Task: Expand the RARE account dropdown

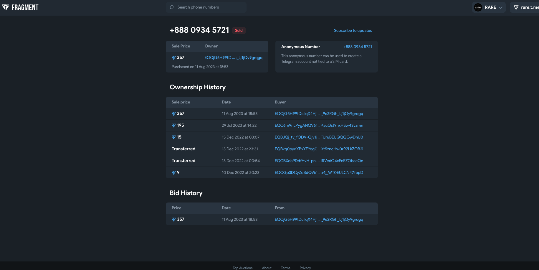Action: (489, 7)
